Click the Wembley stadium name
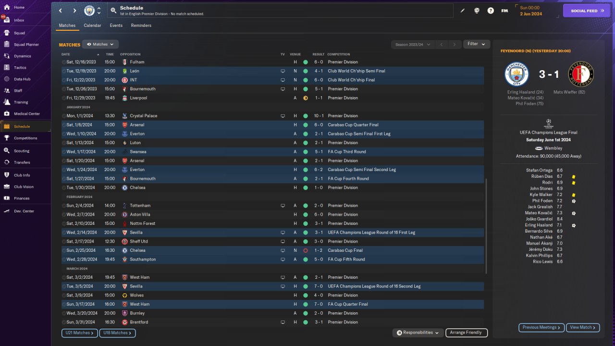 click(x=553, y=148)
